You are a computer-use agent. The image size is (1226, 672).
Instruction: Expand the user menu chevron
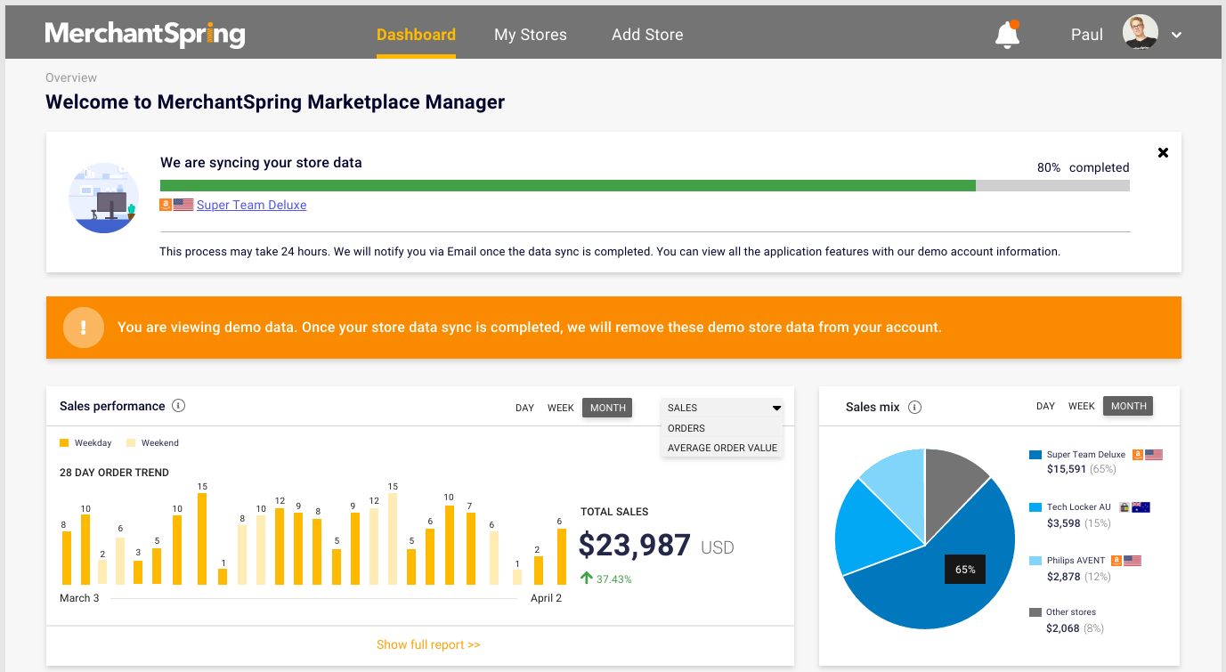[1176, 36]
